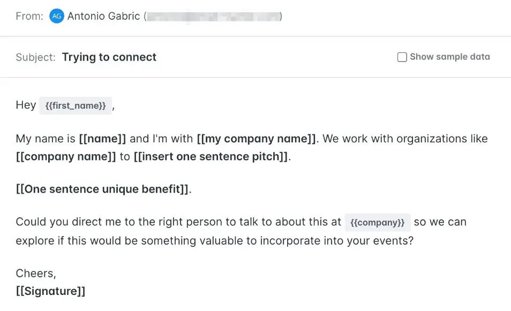Image resolution: width=511 pixels, height=311 pixels.
Task: Select the {{first_name}} variable token
Action: 76,105
